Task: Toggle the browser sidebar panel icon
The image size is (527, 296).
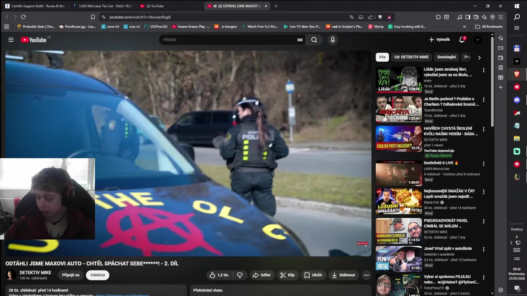Action: pos(468,17)
